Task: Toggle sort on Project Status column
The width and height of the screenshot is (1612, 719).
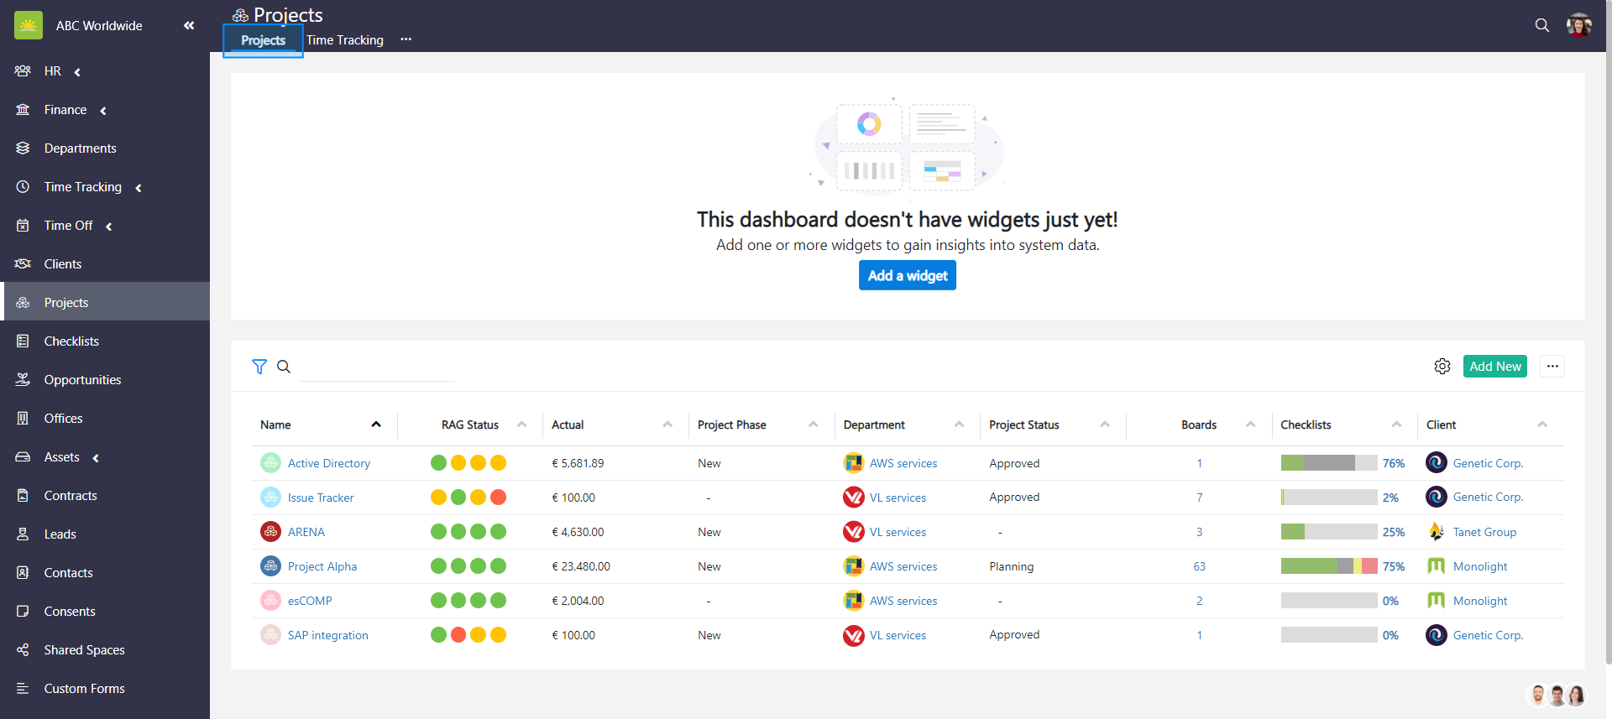Action: (1105, 425)
